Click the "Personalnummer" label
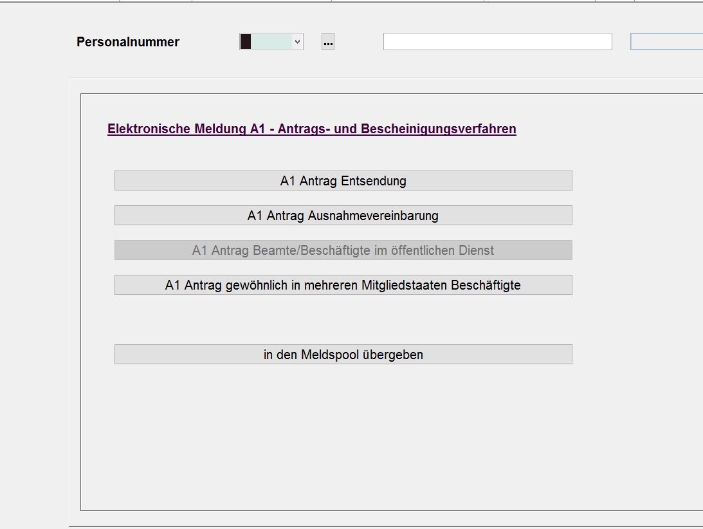The height and width of the screenshot is (529, 703). pos(127,42)
